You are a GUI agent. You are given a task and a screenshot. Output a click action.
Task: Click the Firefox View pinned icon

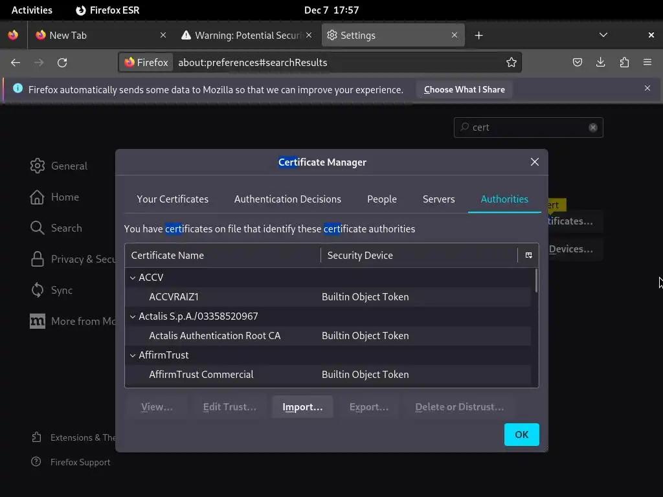tap(13, 35)
